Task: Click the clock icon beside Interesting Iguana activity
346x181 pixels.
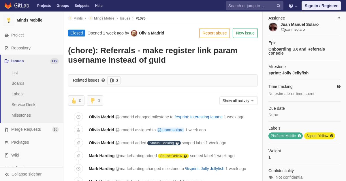Action: point(78,117)
